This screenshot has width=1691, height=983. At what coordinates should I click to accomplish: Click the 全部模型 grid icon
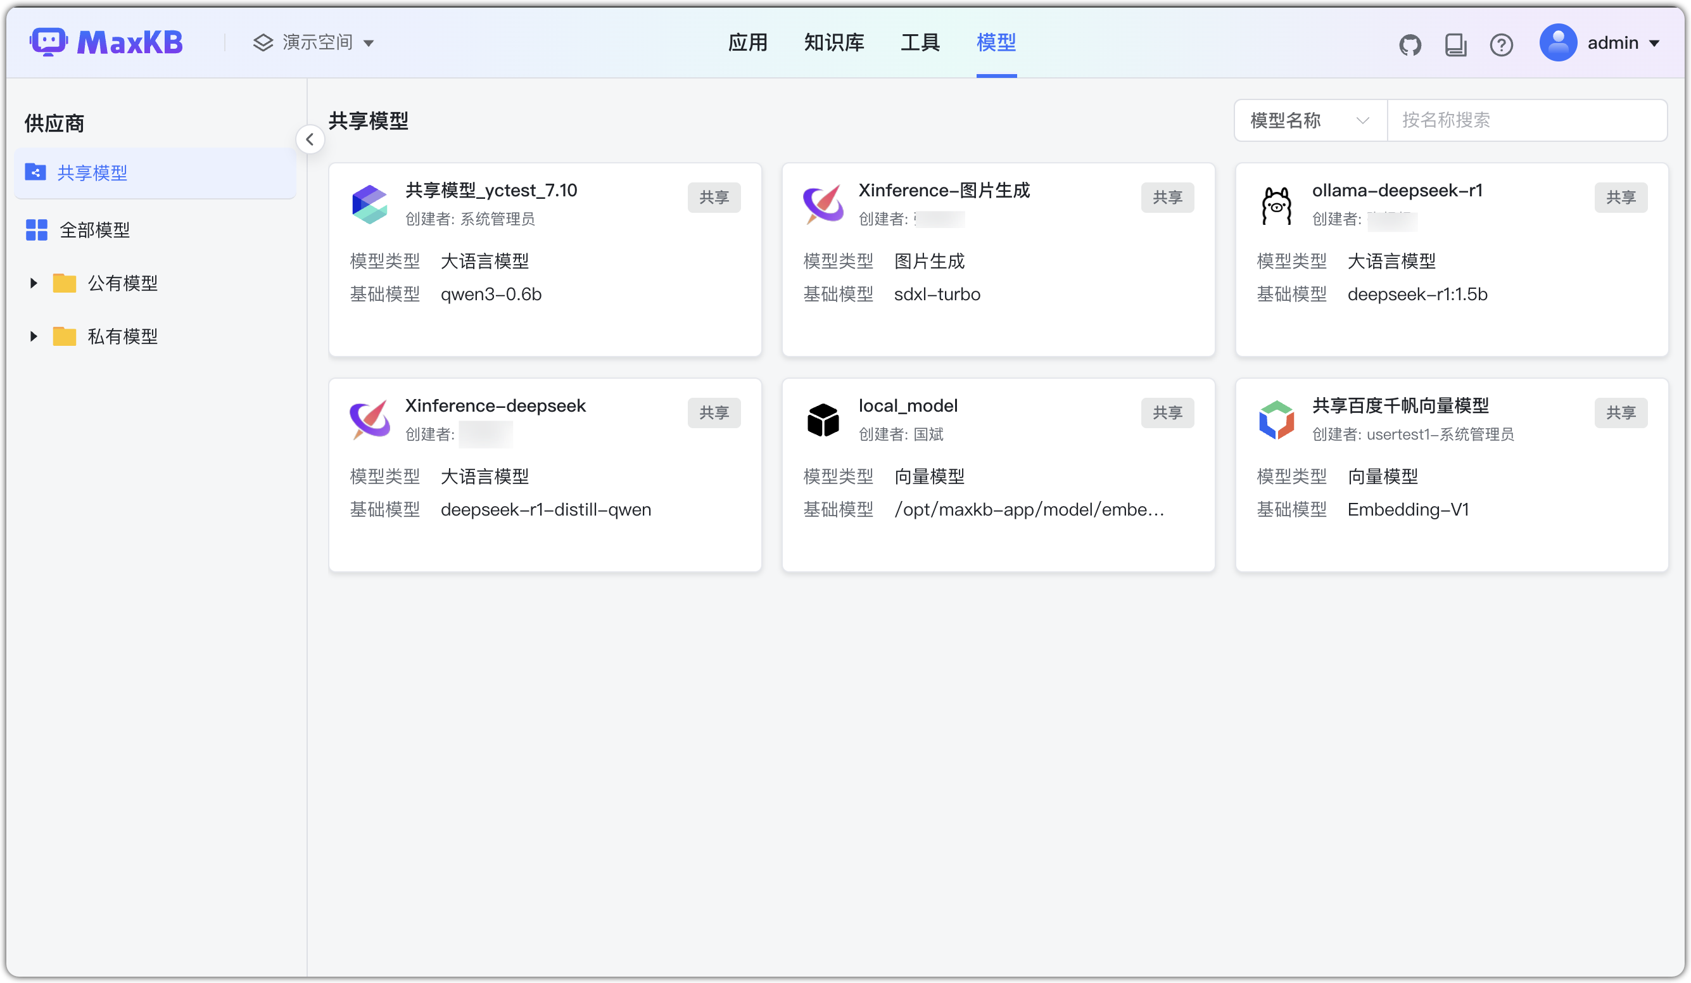coord(36,229)
